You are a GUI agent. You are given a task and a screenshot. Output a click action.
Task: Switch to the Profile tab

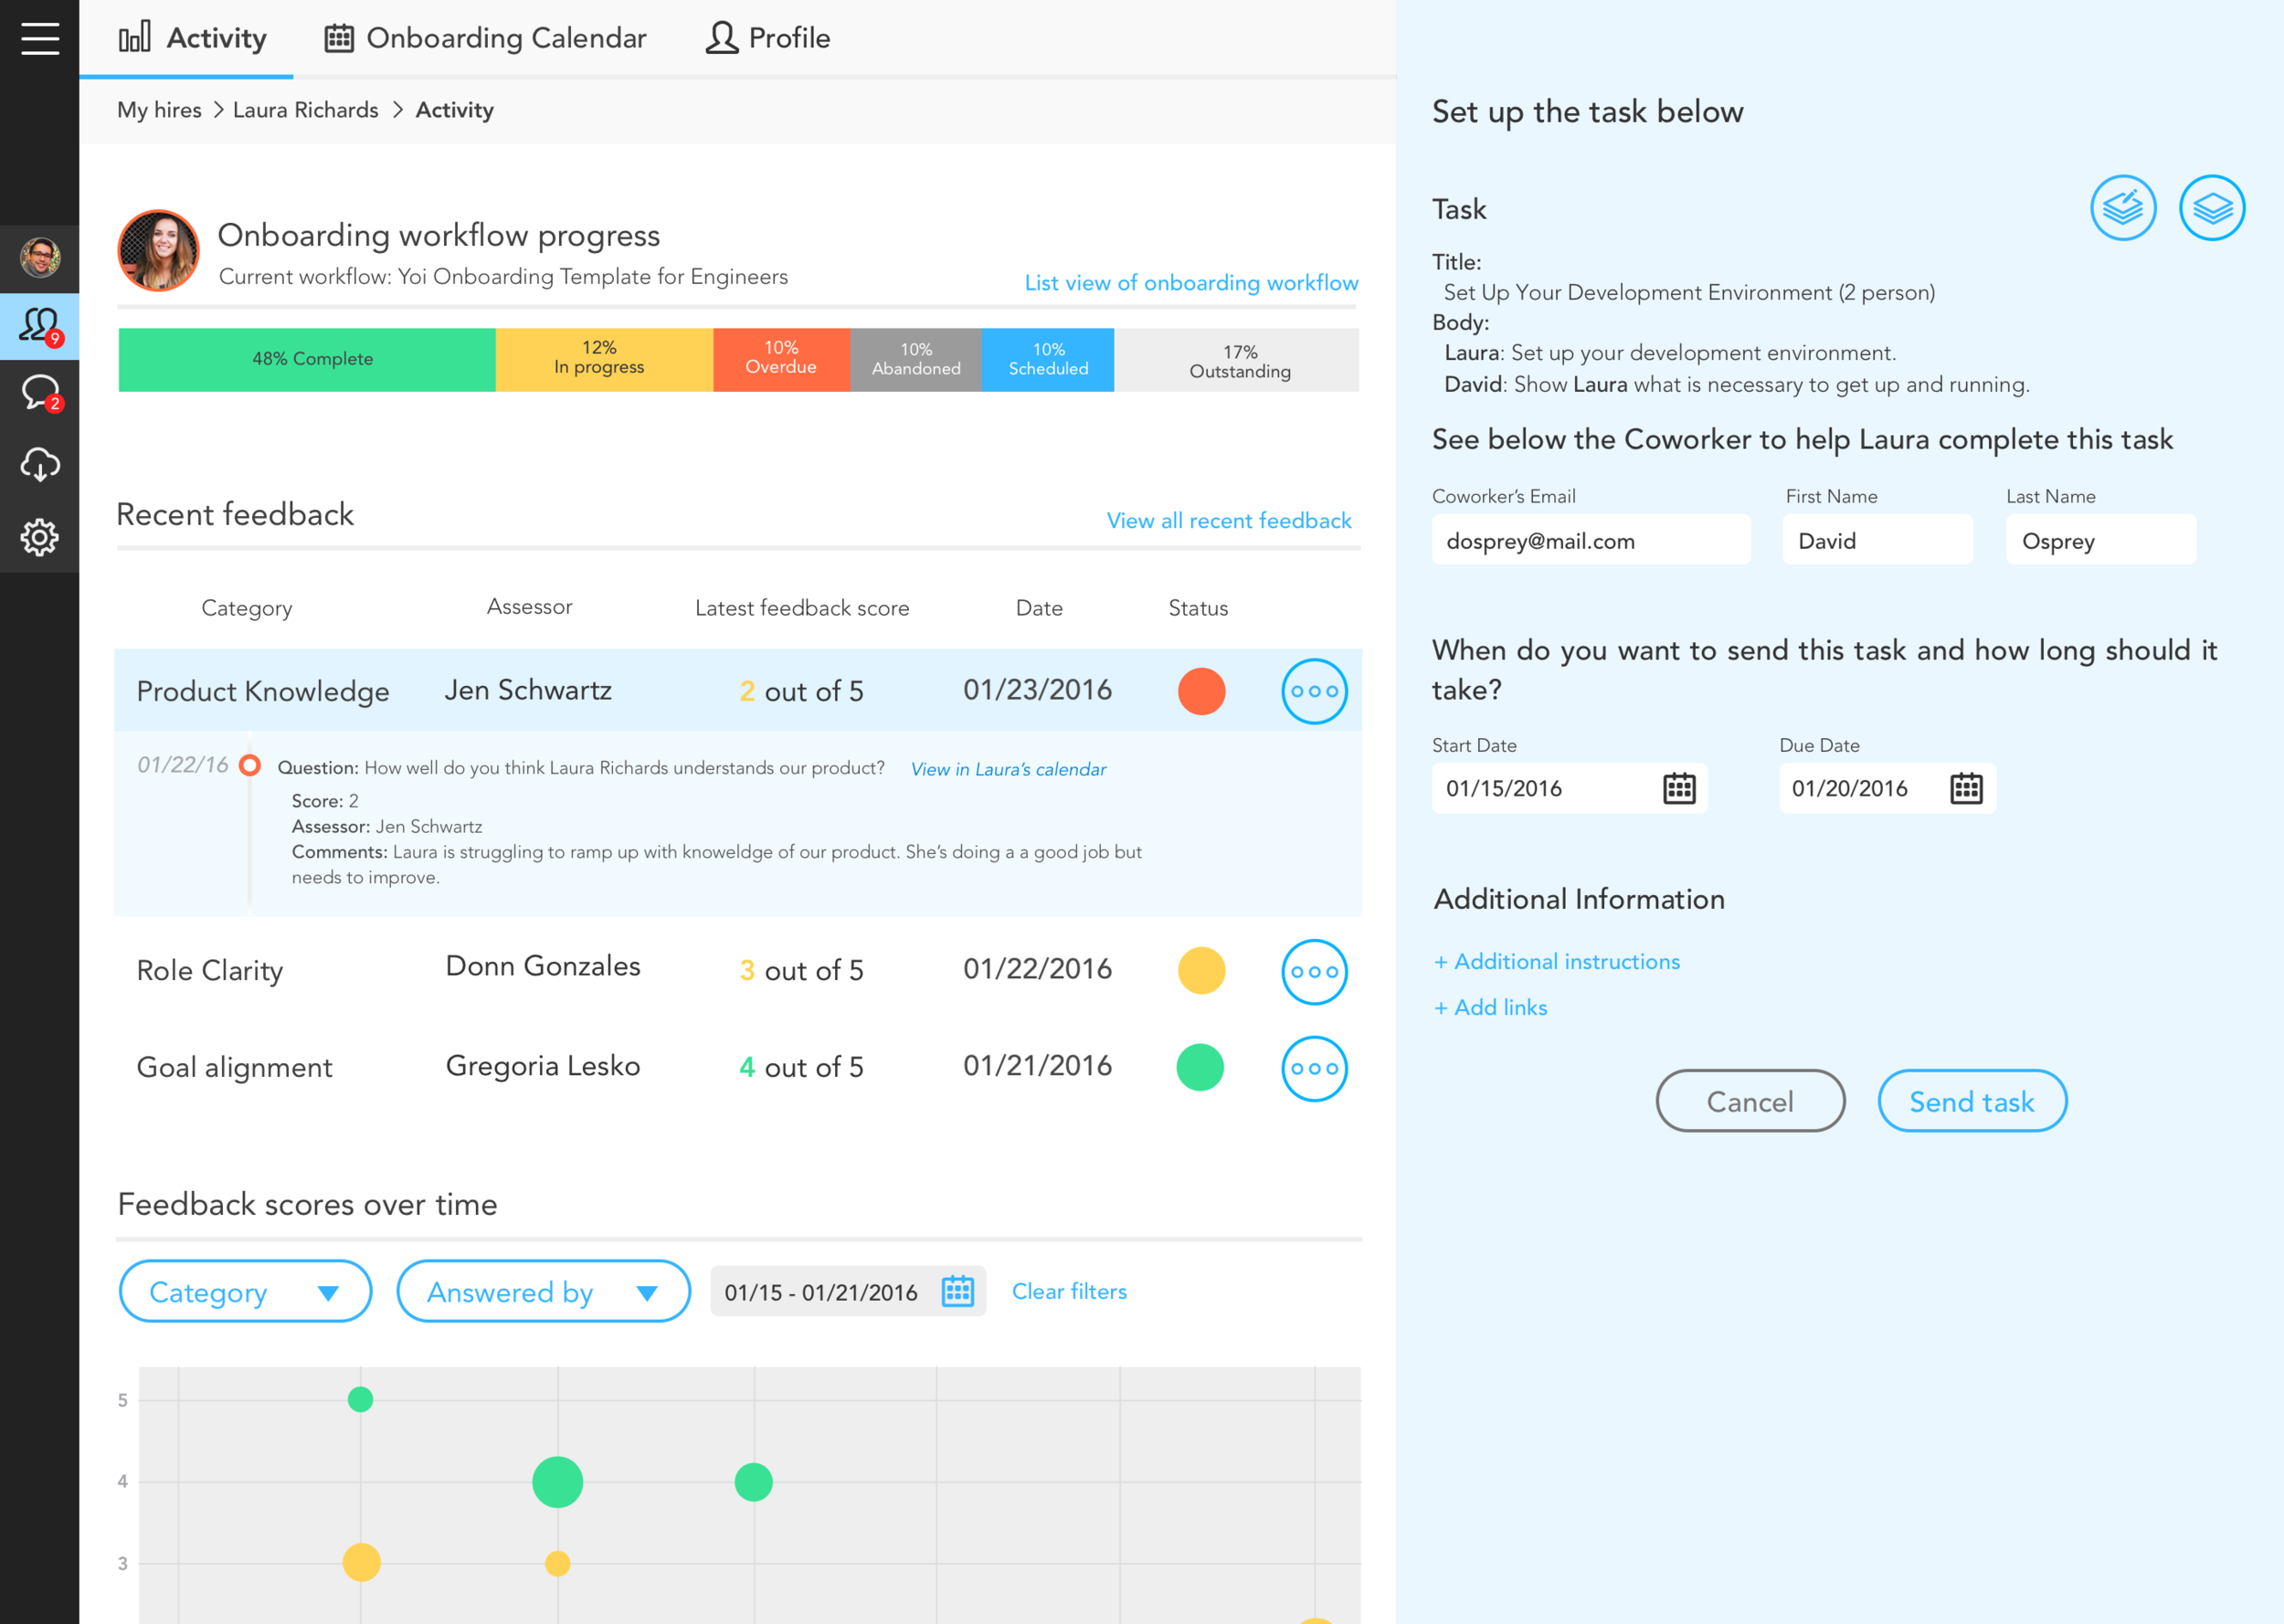click(768, 38)
